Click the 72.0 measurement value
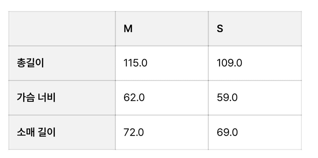The image size is (318, 158). (x=134, y=132)
